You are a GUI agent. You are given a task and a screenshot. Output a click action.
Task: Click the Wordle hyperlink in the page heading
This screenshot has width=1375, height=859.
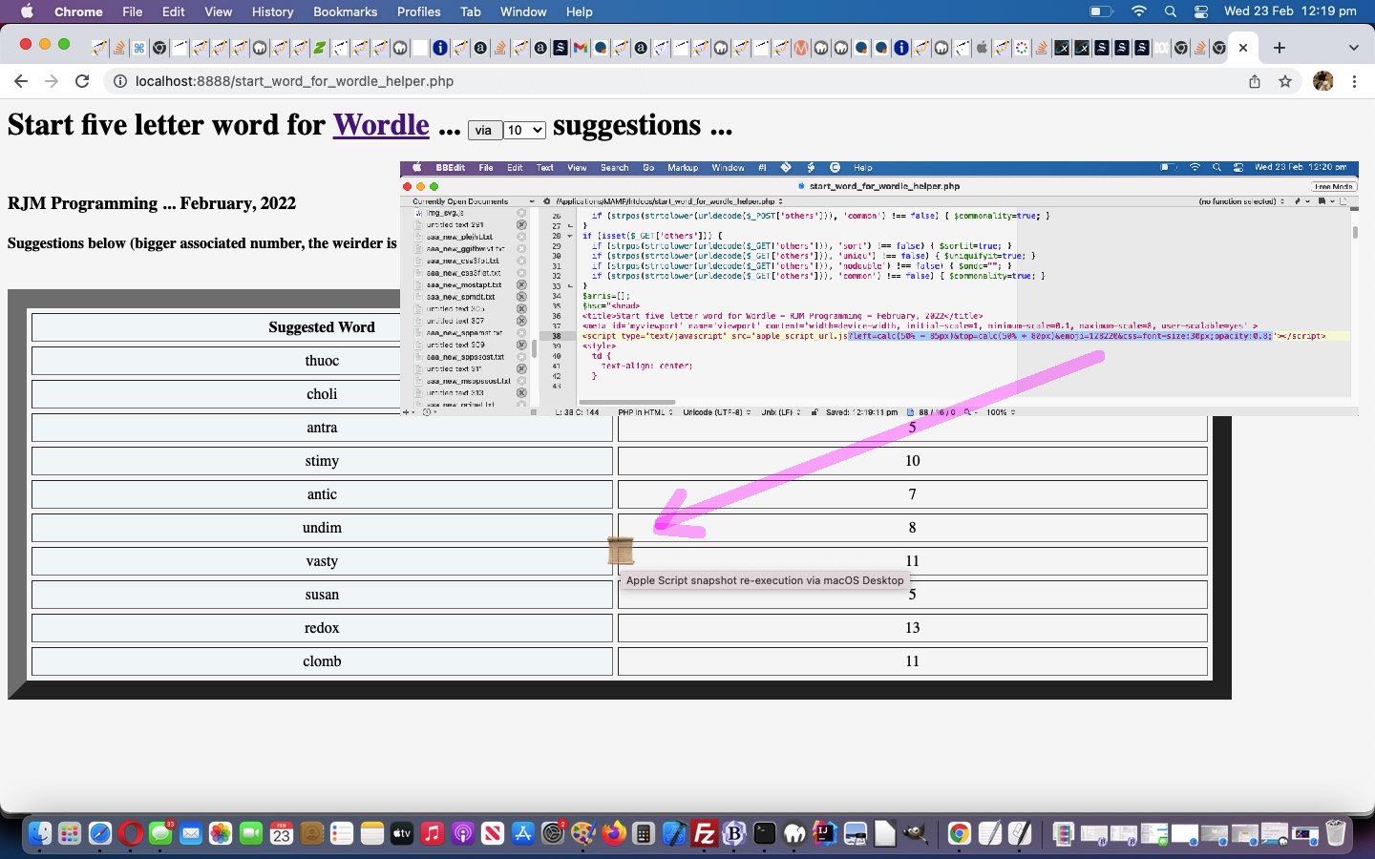click(x=381, y=125)
